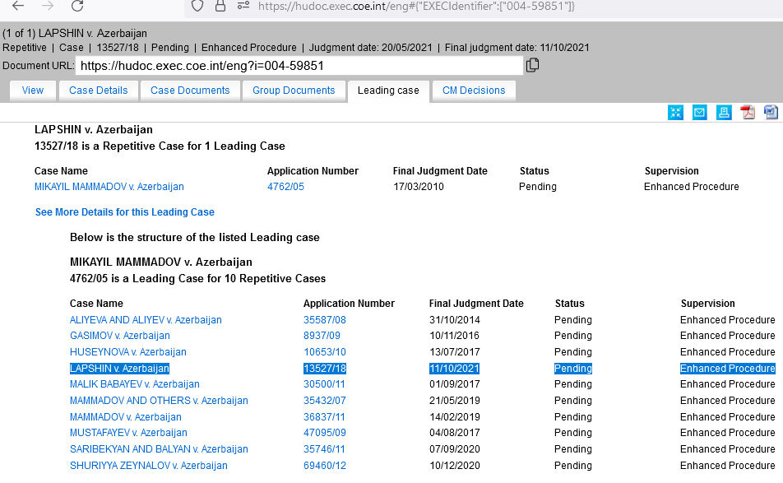Export document as PDF

748,113
